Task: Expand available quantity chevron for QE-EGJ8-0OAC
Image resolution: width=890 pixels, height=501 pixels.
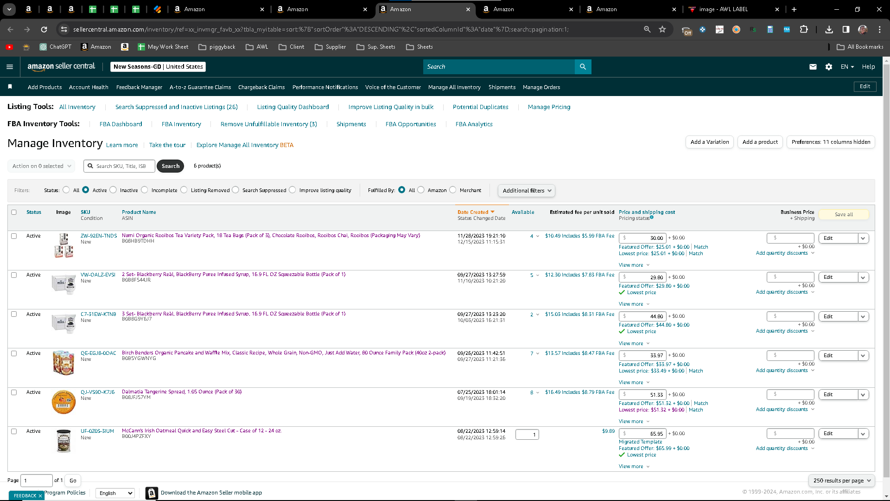Action: pos(538,353)
